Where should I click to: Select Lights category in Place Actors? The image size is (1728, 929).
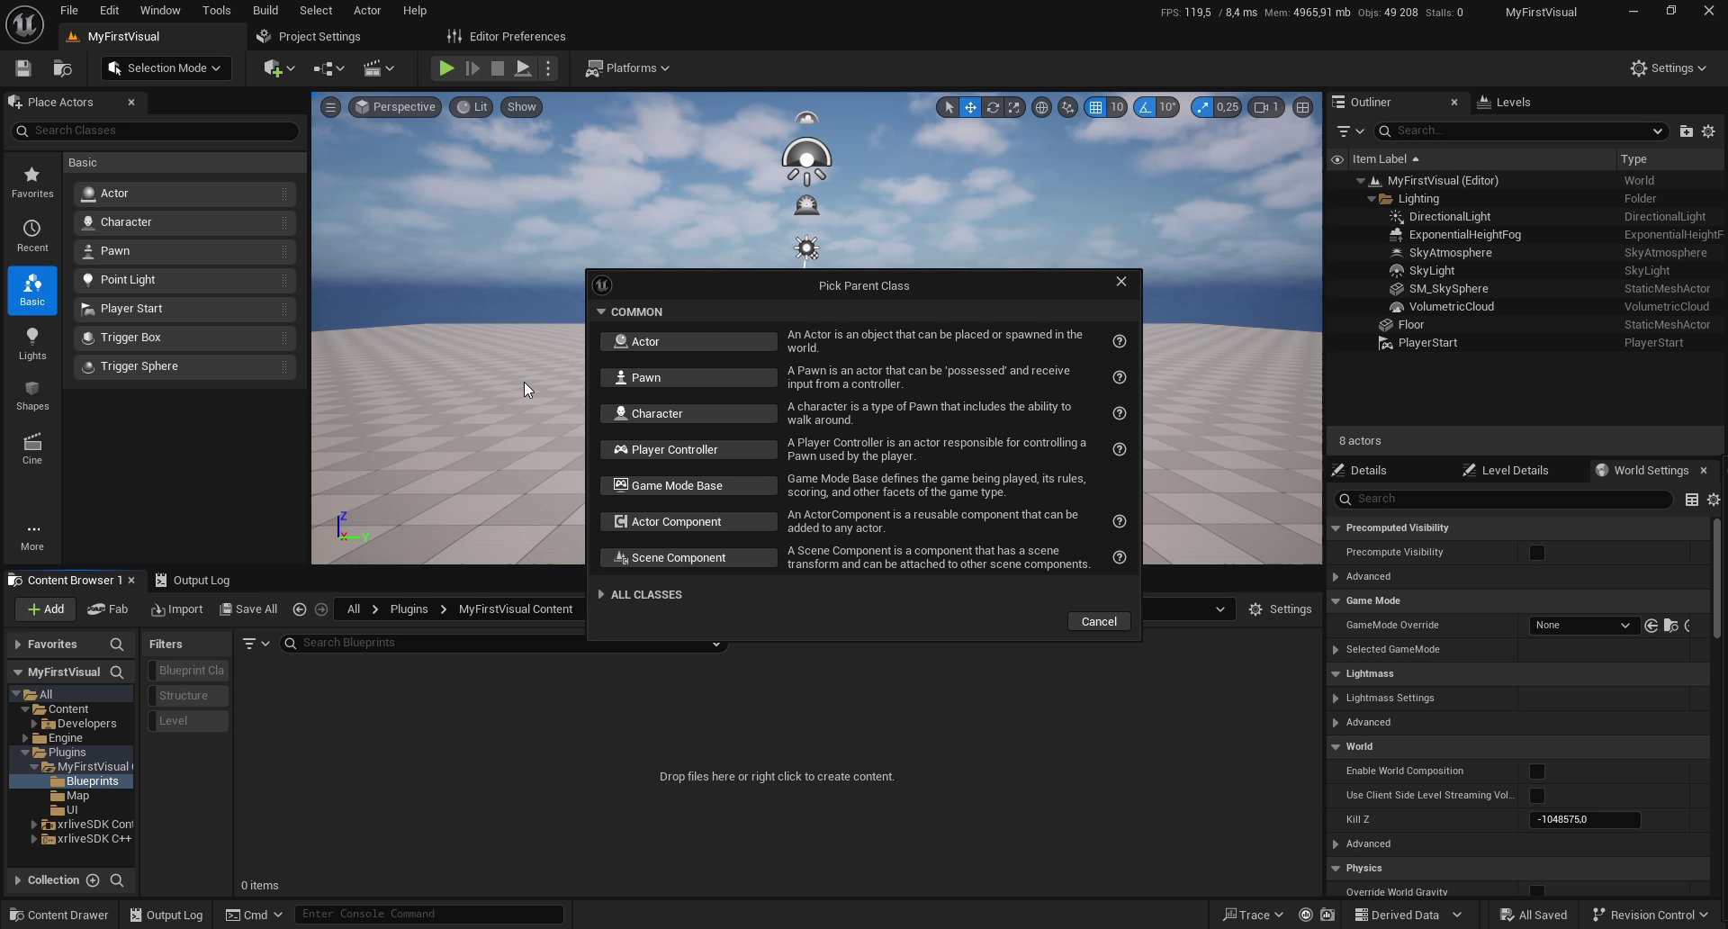click(x=32, y=344)
